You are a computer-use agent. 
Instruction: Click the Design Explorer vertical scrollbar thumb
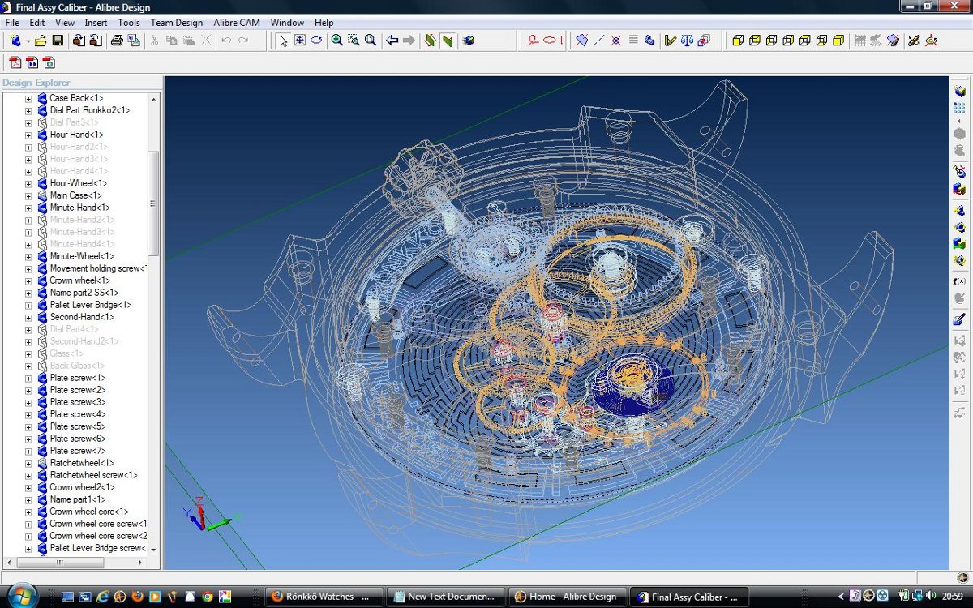tap(153, 203)
